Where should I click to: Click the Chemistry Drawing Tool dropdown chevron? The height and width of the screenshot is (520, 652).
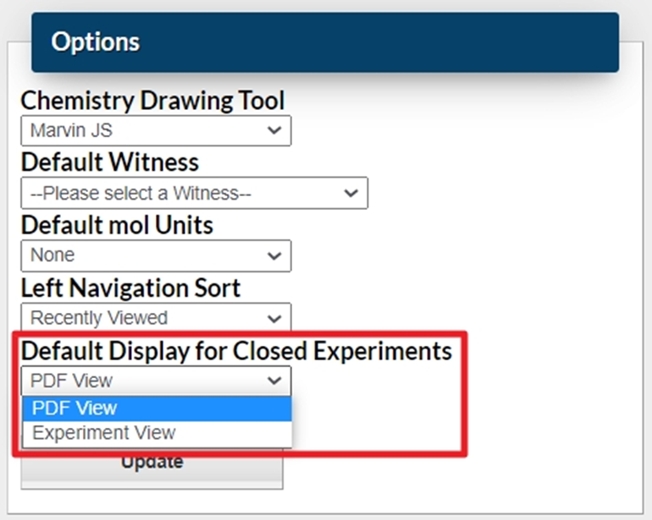coord(274,131)
